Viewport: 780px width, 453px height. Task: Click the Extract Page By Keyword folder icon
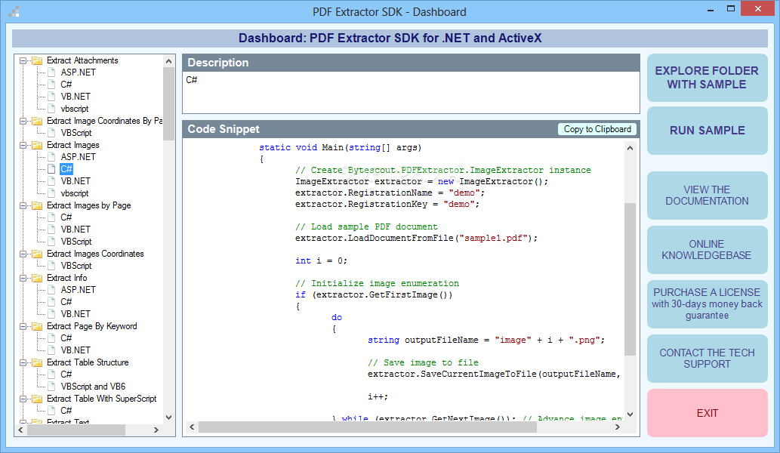(x=37, y=326)
